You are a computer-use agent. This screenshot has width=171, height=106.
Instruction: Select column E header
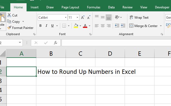point(140,54)
